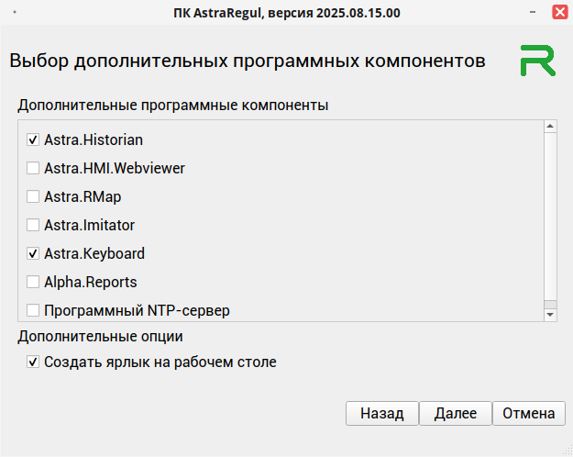Uncheck Создать ярлык на рабочем столе

[x=33, y=362]
